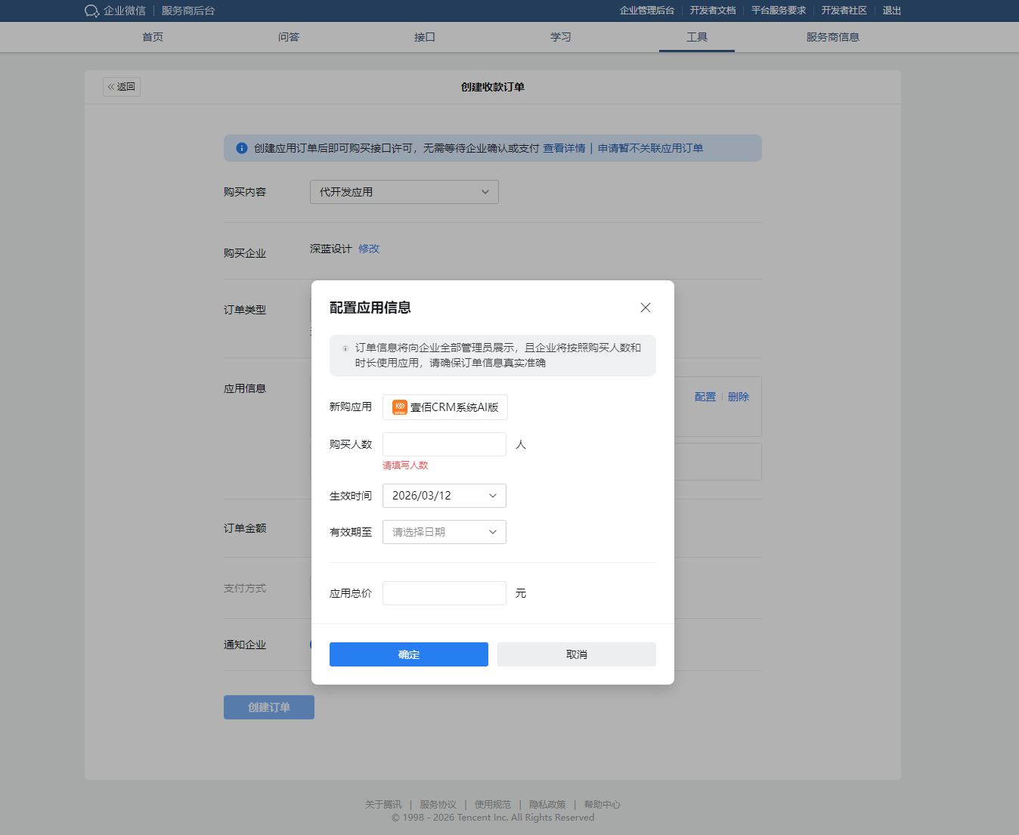Click the blue info icon in banner
The height and width of the screenshot is (835, 1019).
coord(242,148)
